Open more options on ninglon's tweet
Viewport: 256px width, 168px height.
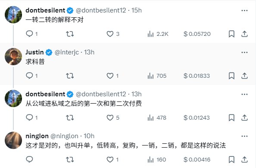pos(244,136)
